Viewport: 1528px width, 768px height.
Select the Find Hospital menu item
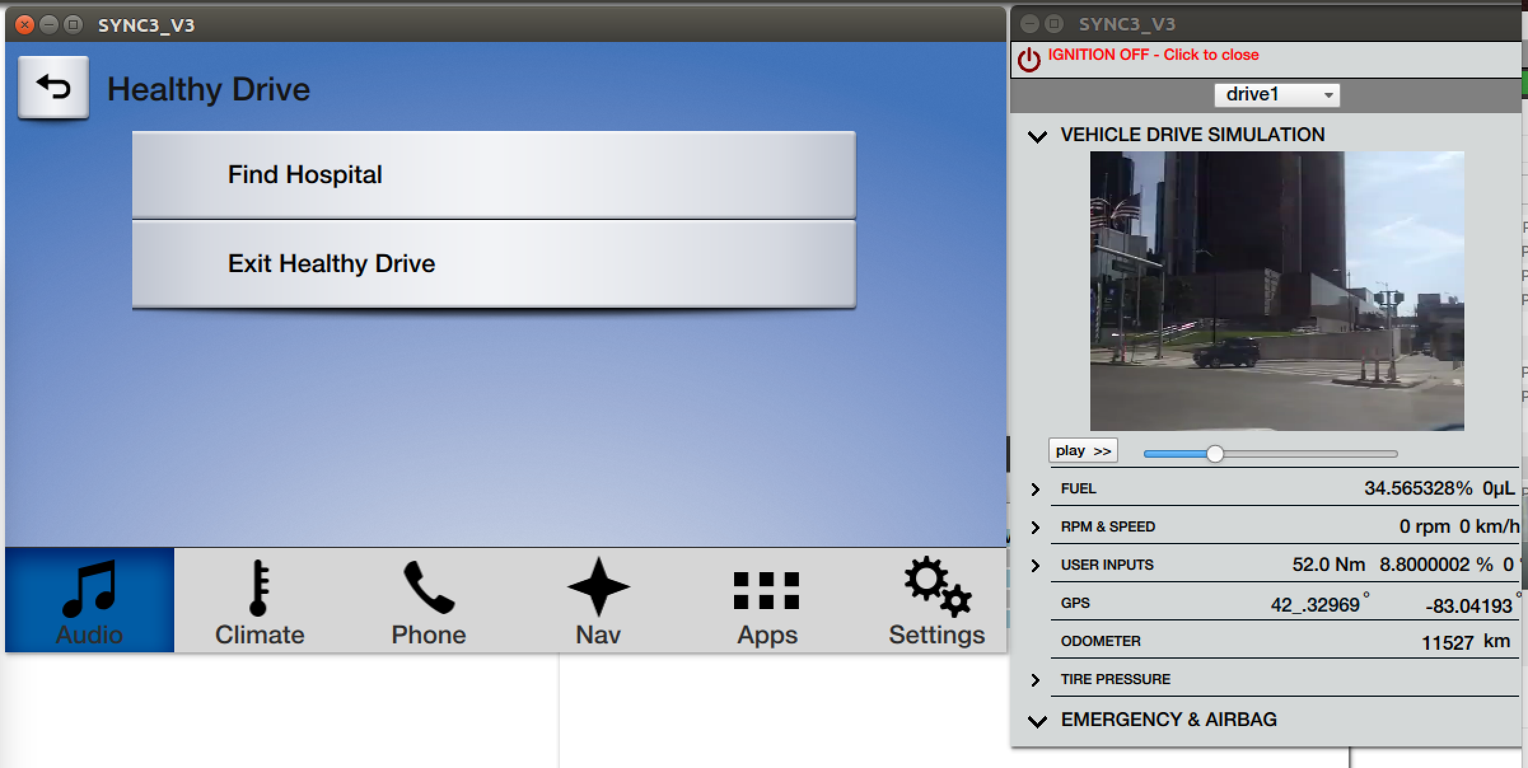tap(494, 175)
